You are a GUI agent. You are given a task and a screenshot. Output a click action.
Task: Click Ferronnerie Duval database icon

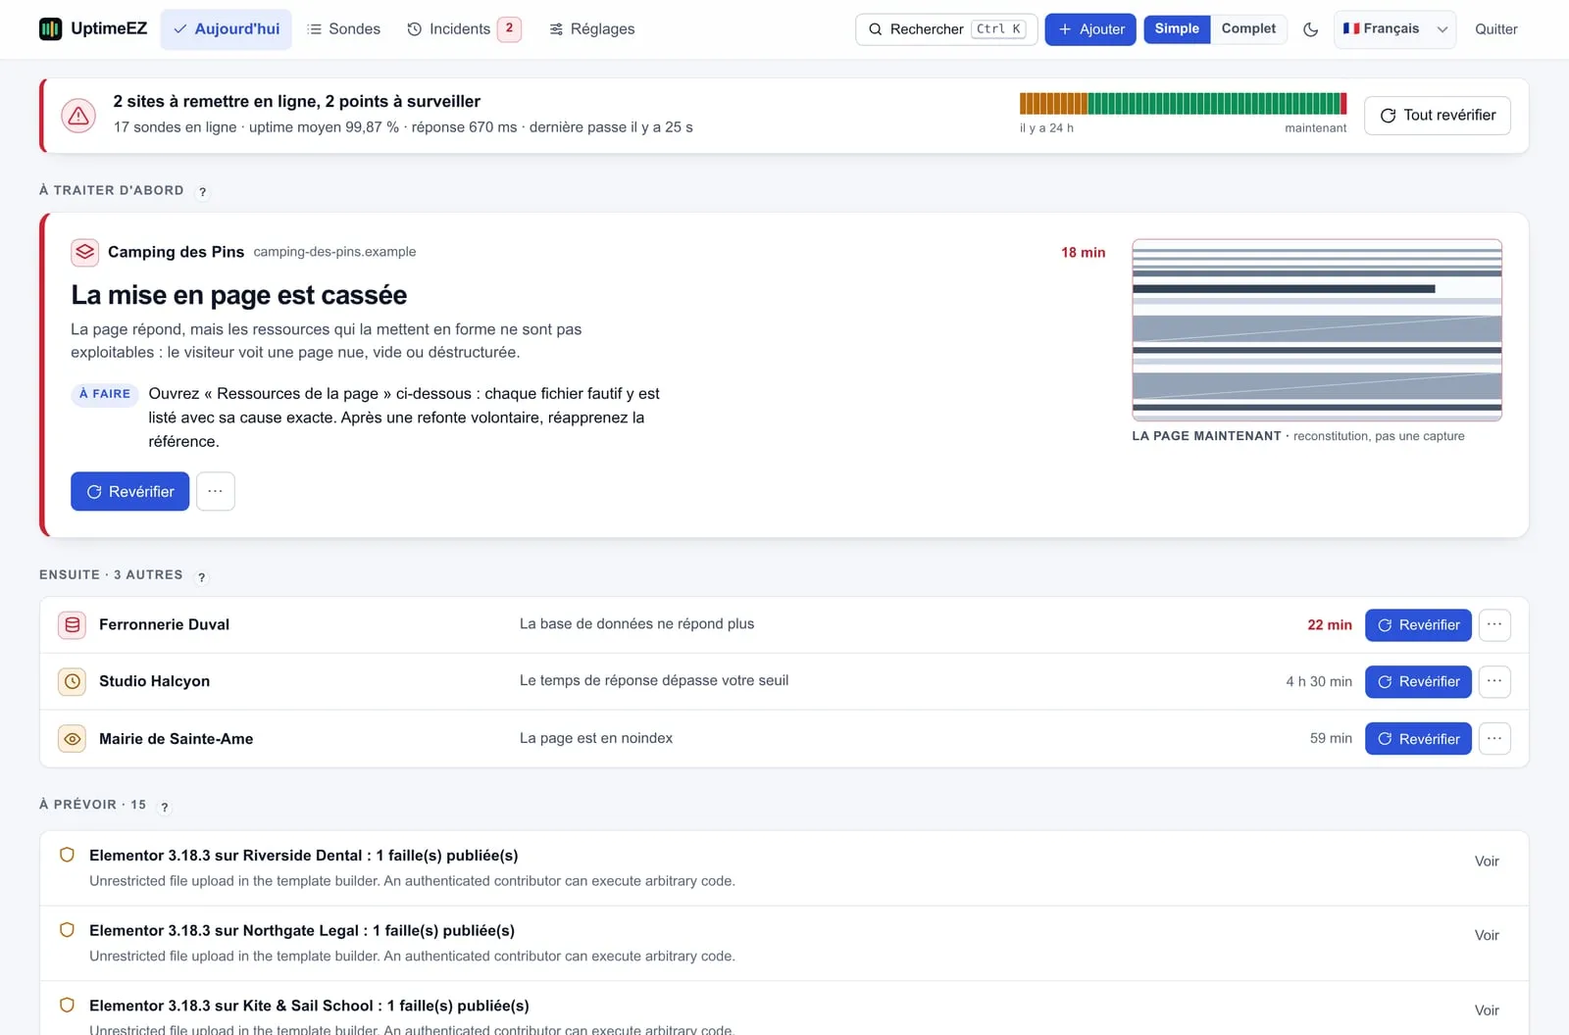pos(73,625)
